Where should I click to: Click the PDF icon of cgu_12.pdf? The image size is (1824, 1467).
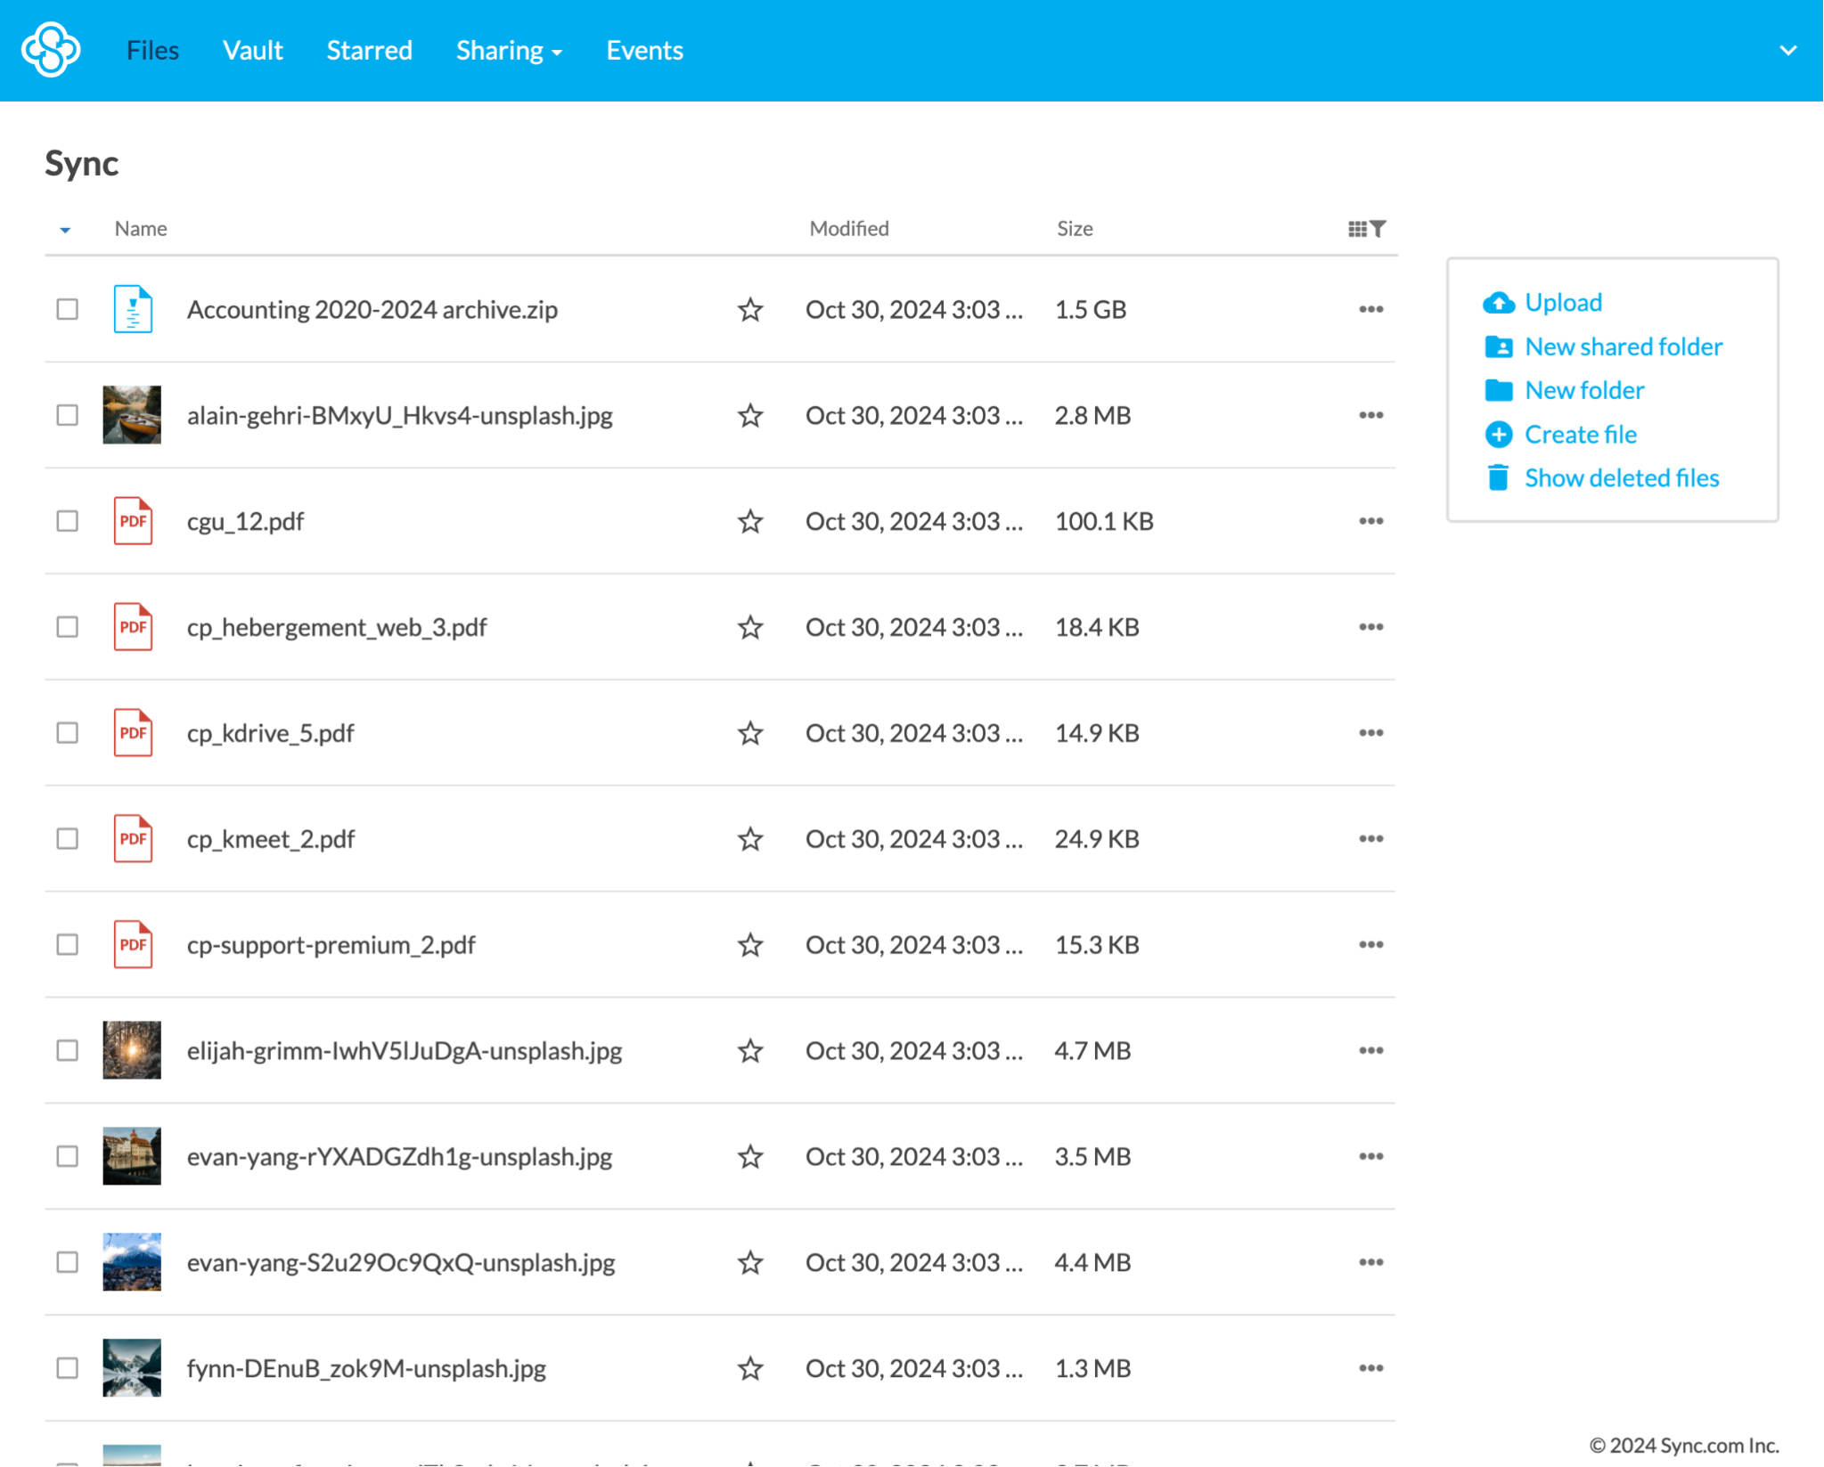tap(133, 521)
